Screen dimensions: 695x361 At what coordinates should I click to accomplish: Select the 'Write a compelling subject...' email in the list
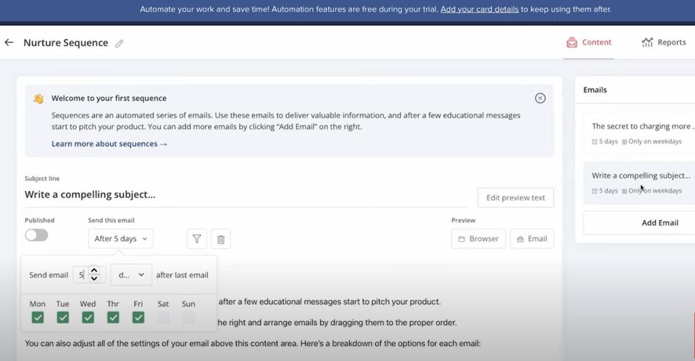(x=641, y=183)
